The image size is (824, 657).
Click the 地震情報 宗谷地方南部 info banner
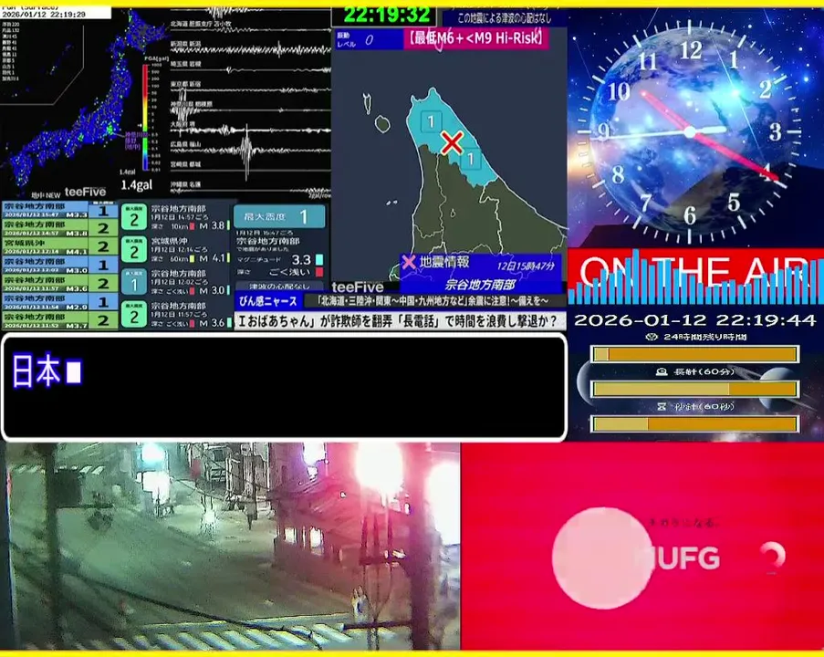click(x=480, y=274)
